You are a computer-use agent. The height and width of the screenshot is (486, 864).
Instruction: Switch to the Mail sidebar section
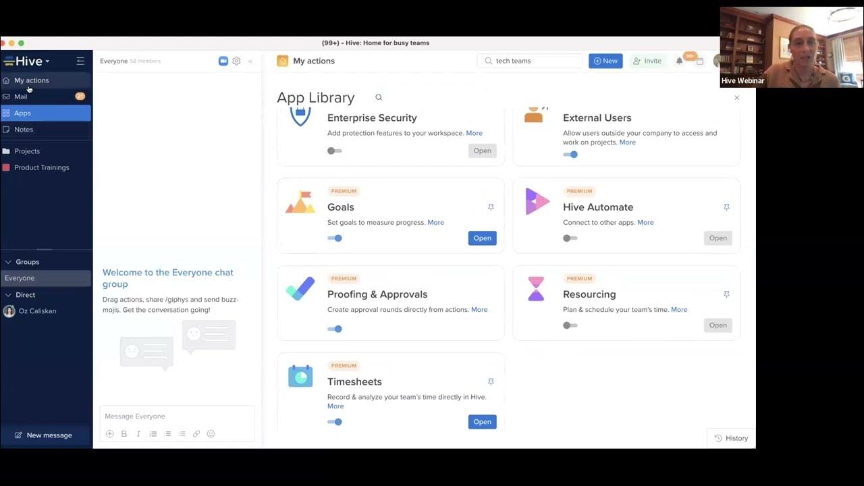click(21, 96)
